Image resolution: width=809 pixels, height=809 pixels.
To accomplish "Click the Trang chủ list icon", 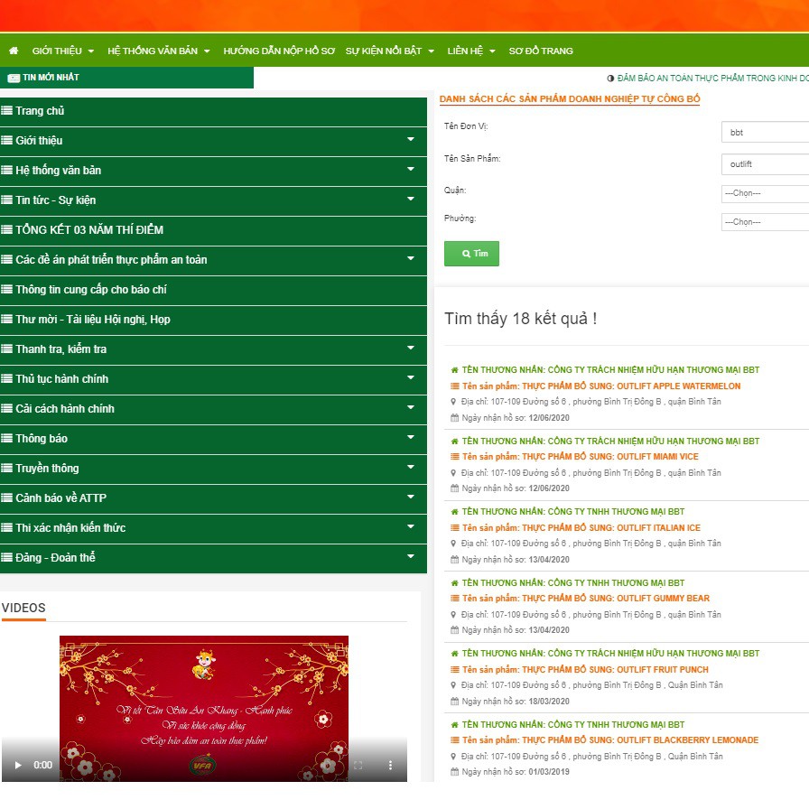I will coord(7,111).
